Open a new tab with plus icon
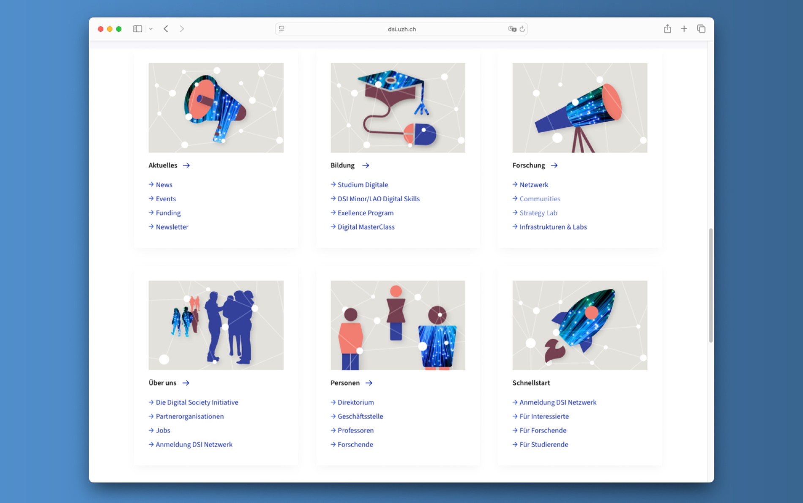This screenshot has height=503, width=803. (684, 29)
